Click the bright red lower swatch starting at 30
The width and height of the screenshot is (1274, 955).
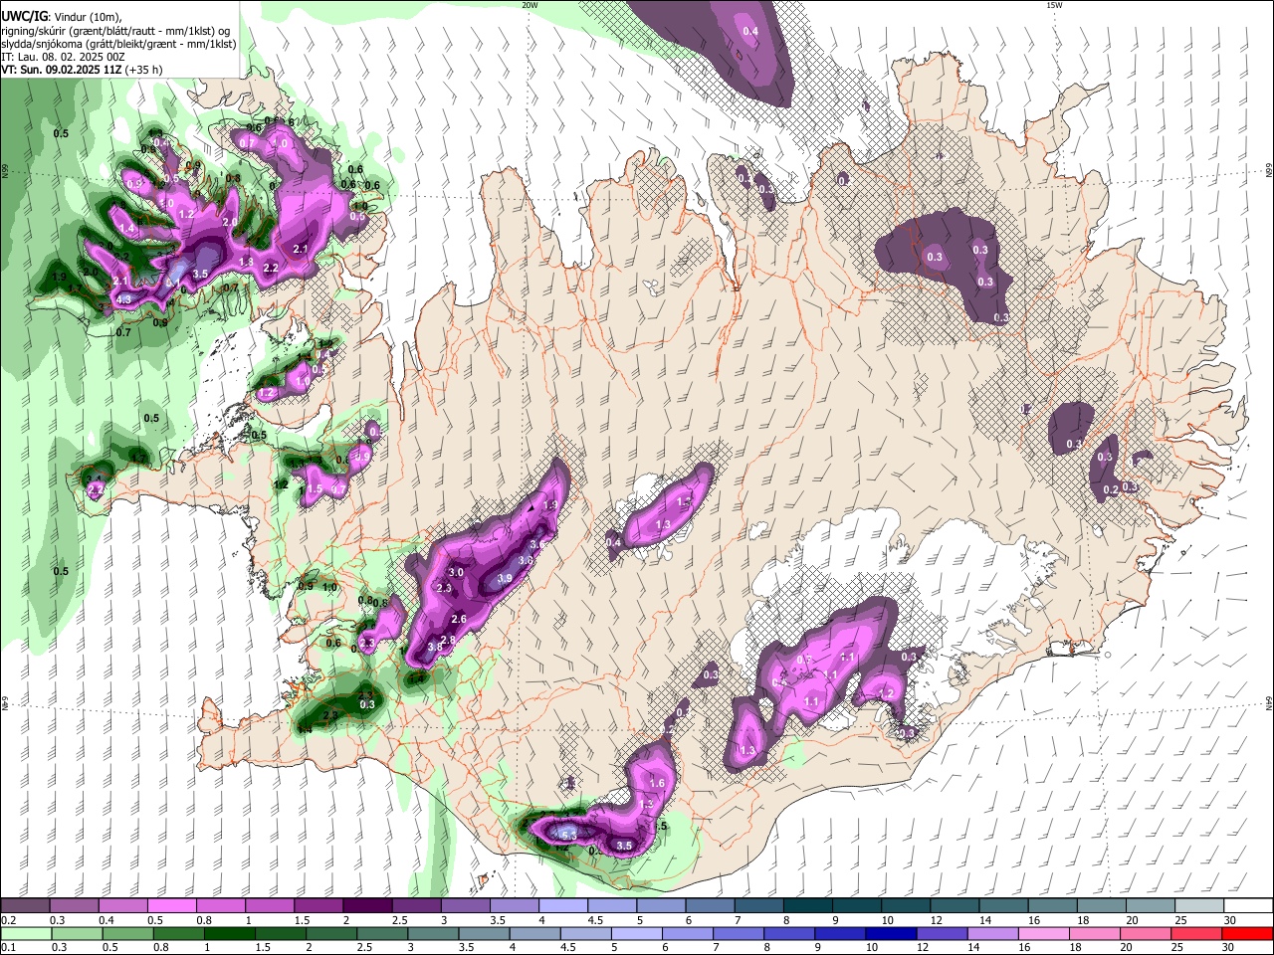[1247, 933]
